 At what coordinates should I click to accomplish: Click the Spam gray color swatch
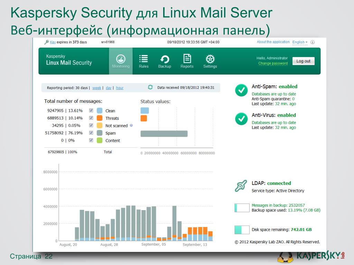click(100, 133)
